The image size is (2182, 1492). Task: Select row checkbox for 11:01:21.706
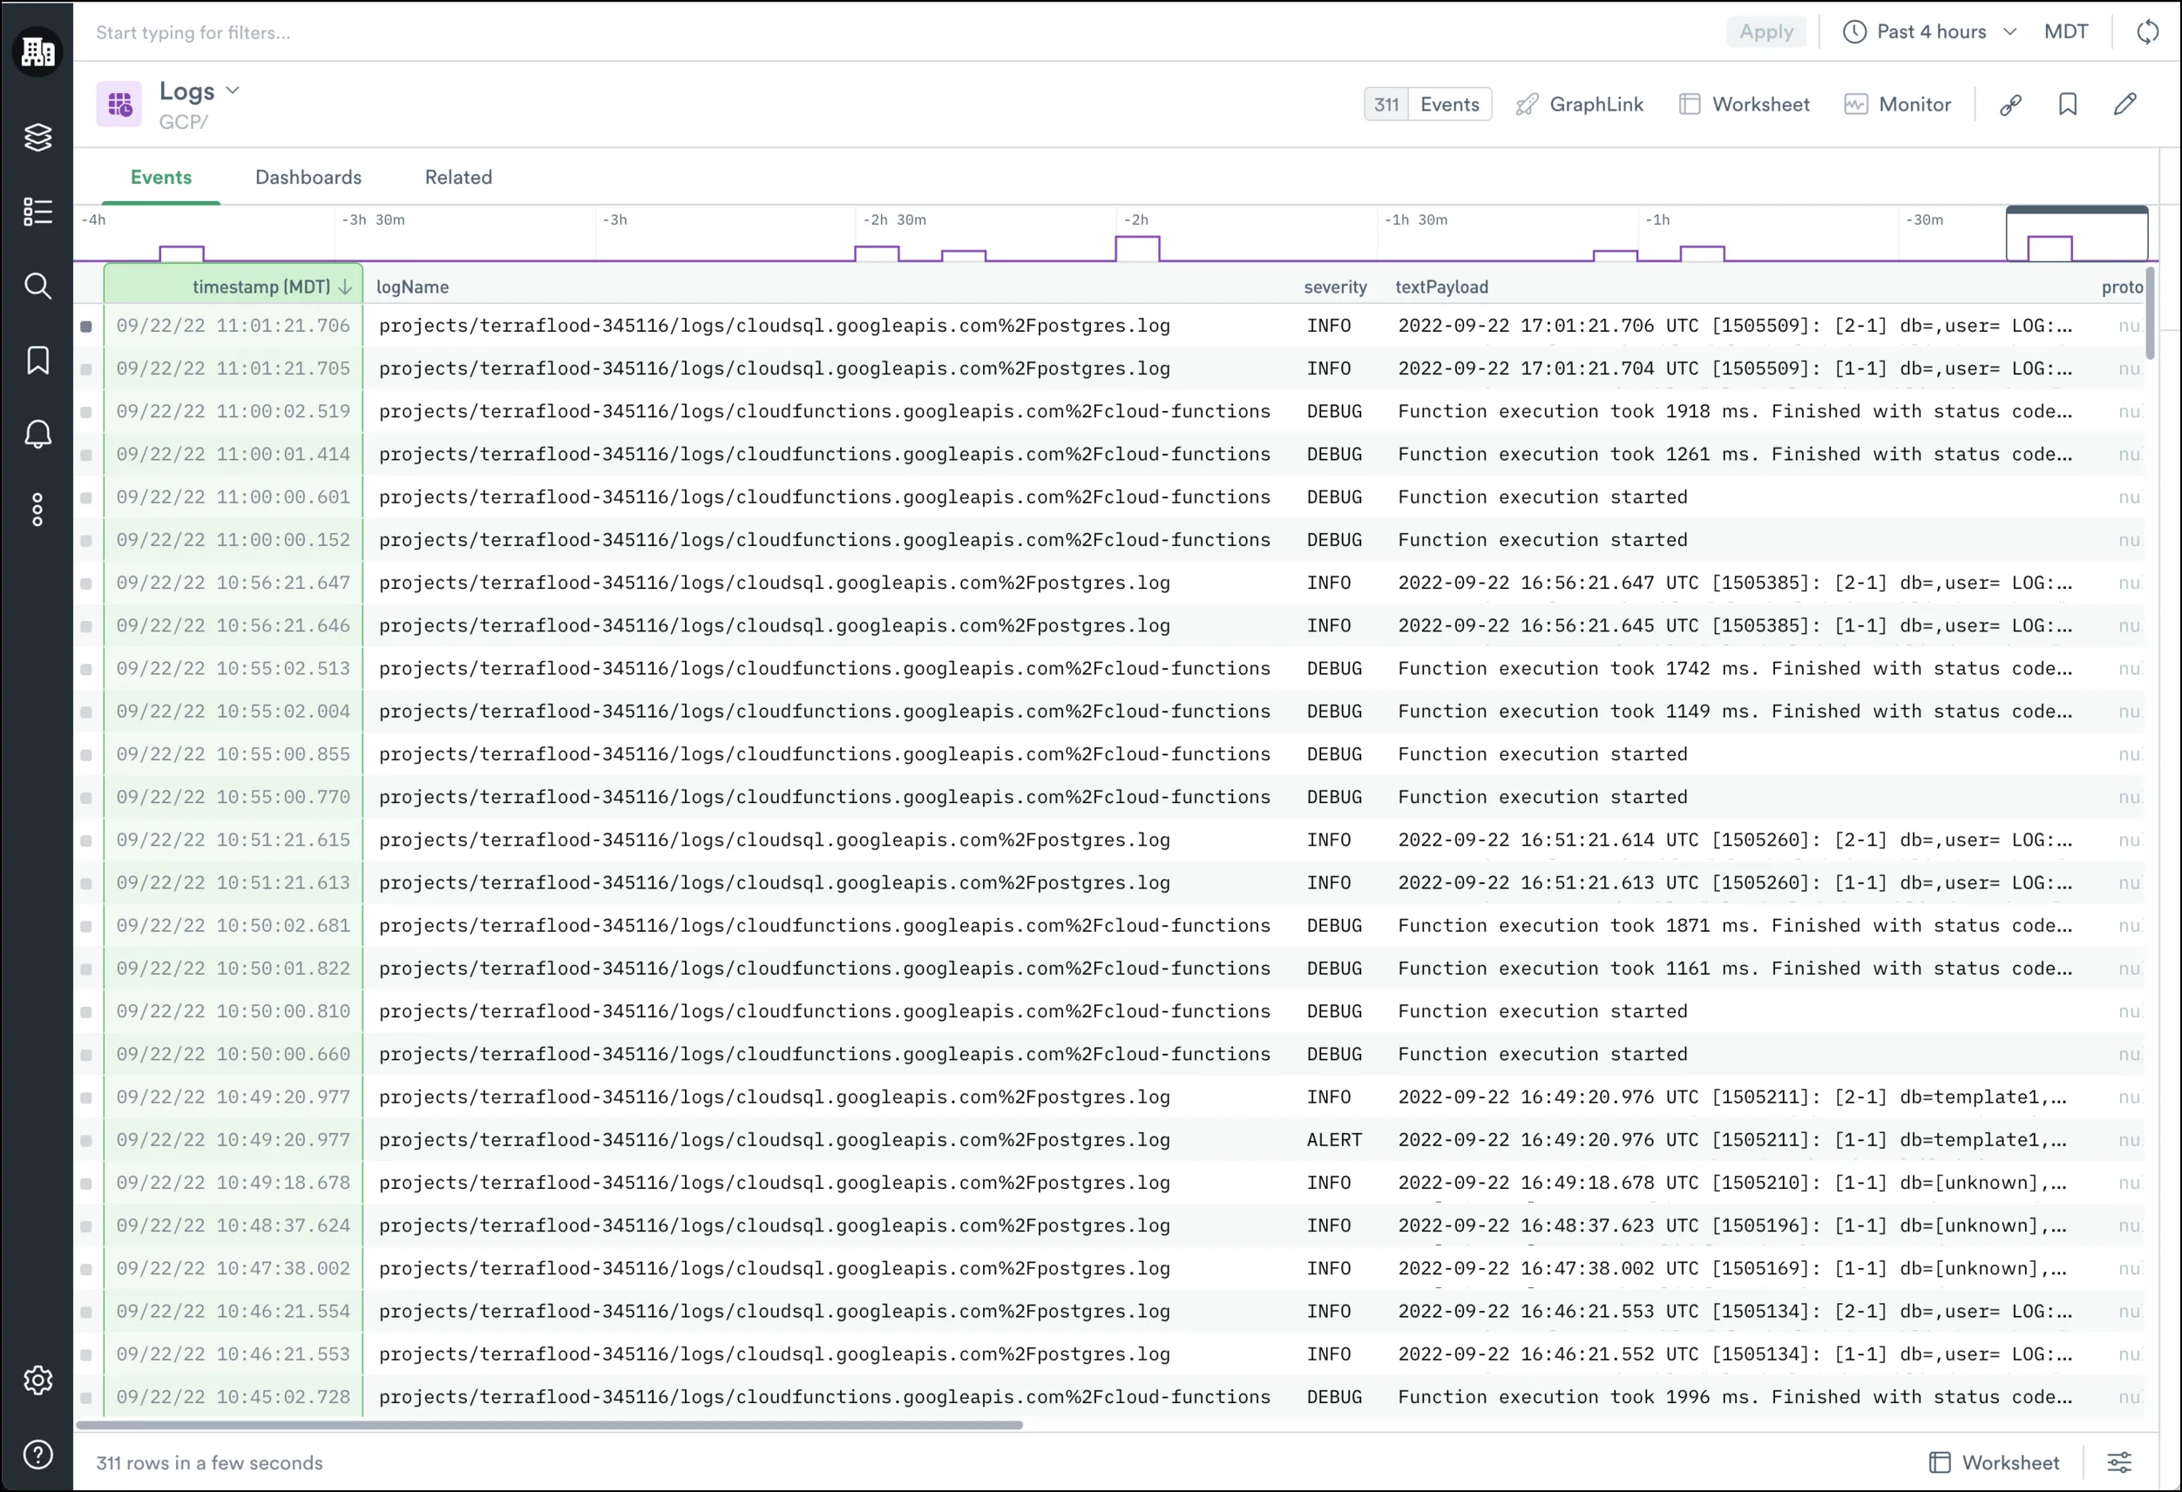click(x=86, y=327)
